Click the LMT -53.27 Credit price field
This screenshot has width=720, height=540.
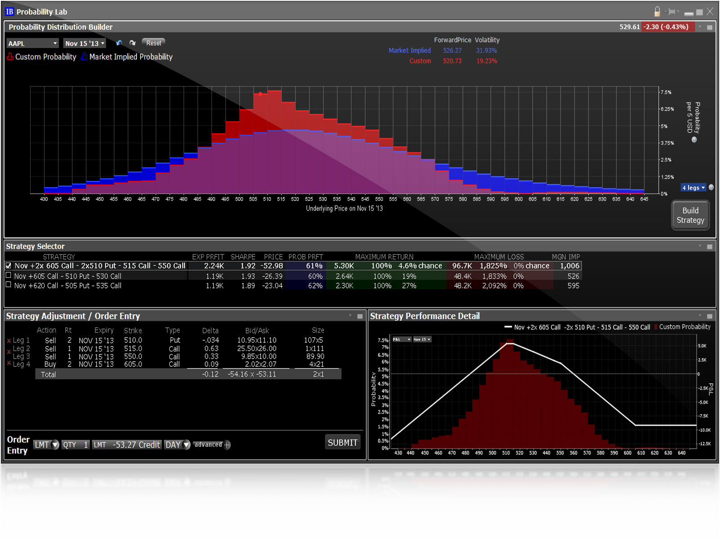127,445
